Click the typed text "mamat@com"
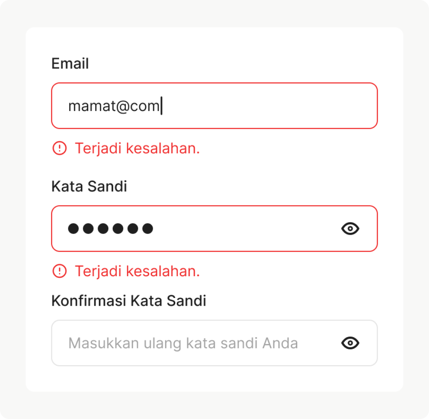 (x=113, y=106)
